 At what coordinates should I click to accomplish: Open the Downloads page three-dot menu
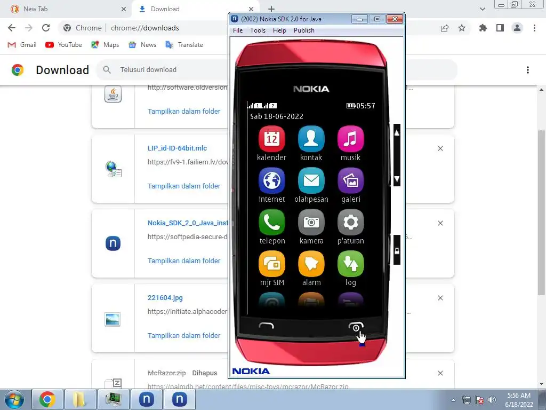coord(528,70)
